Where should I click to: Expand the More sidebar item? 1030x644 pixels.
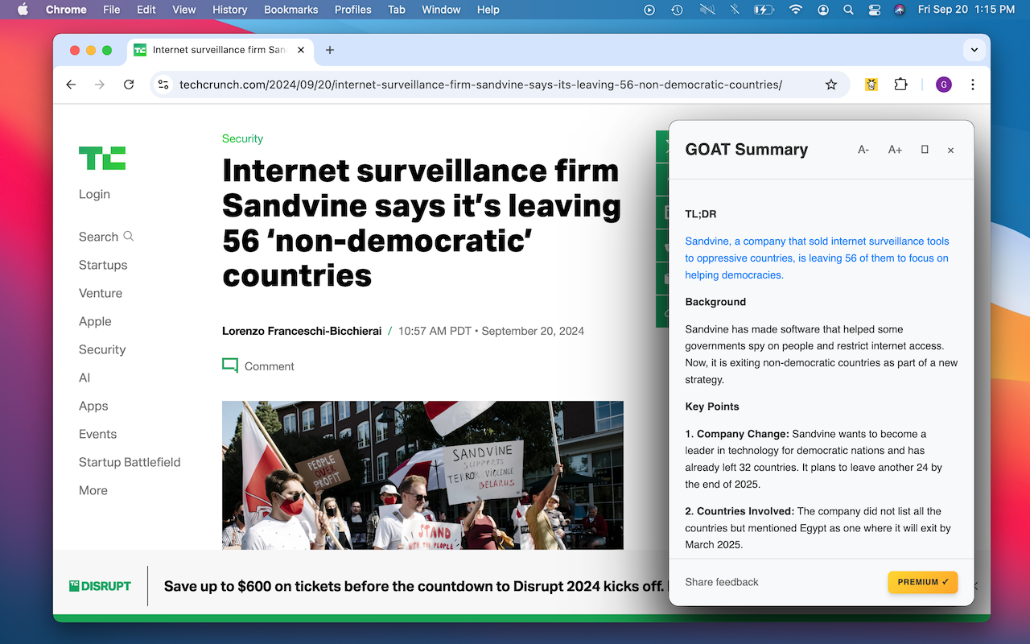93,490
